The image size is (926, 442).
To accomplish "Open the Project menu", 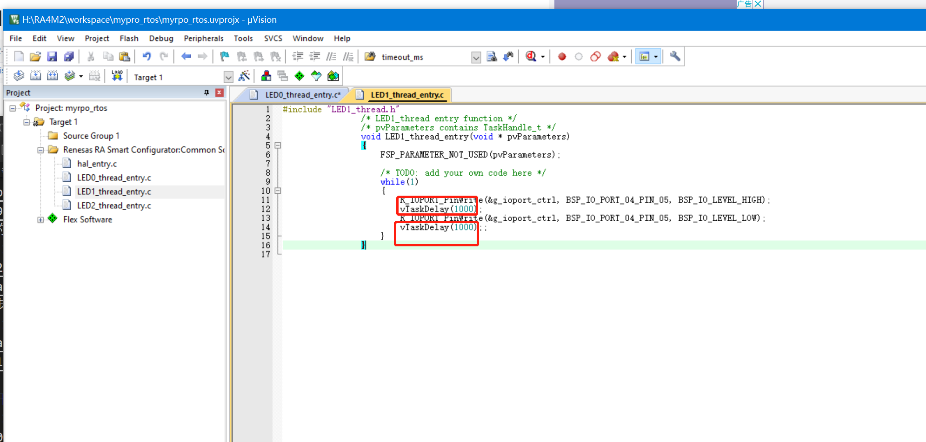I will pos(97,38).
